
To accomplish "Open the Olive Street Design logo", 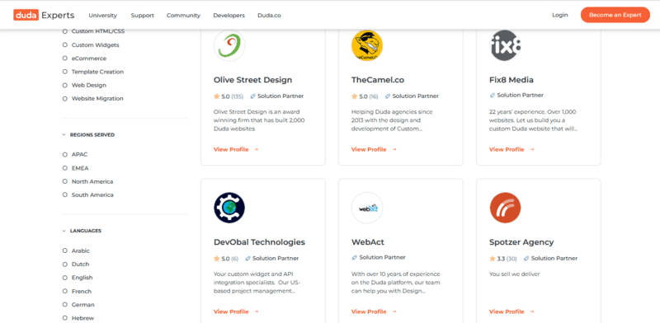I will (229, 45).
